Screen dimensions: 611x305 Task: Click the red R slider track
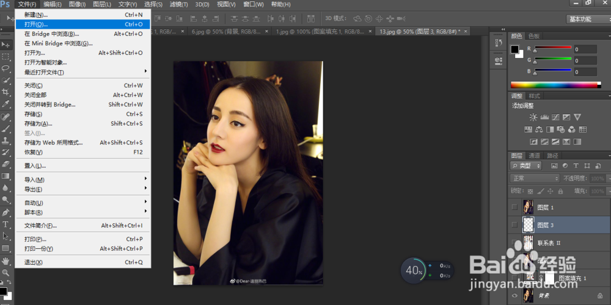(553, 48)
